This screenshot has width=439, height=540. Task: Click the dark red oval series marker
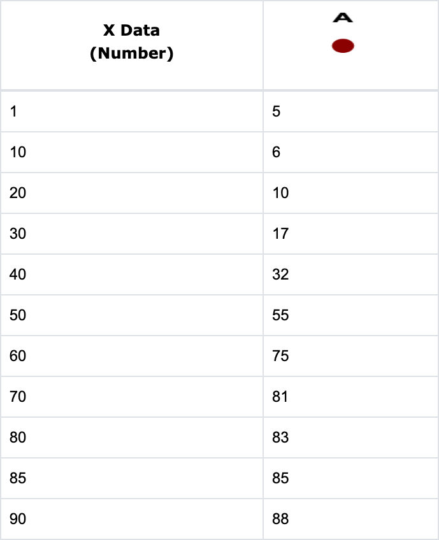pyautogui.click(x=343, y=46)
